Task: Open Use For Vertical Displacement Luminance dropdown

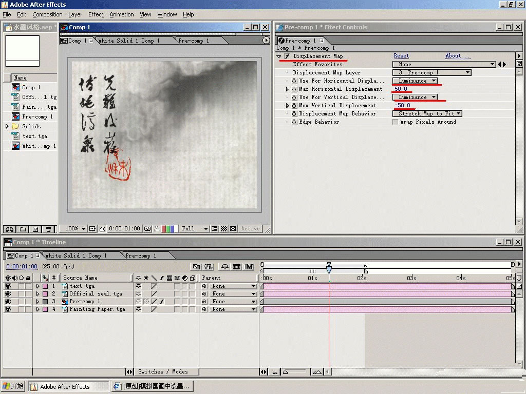Action: pos(415,97)
